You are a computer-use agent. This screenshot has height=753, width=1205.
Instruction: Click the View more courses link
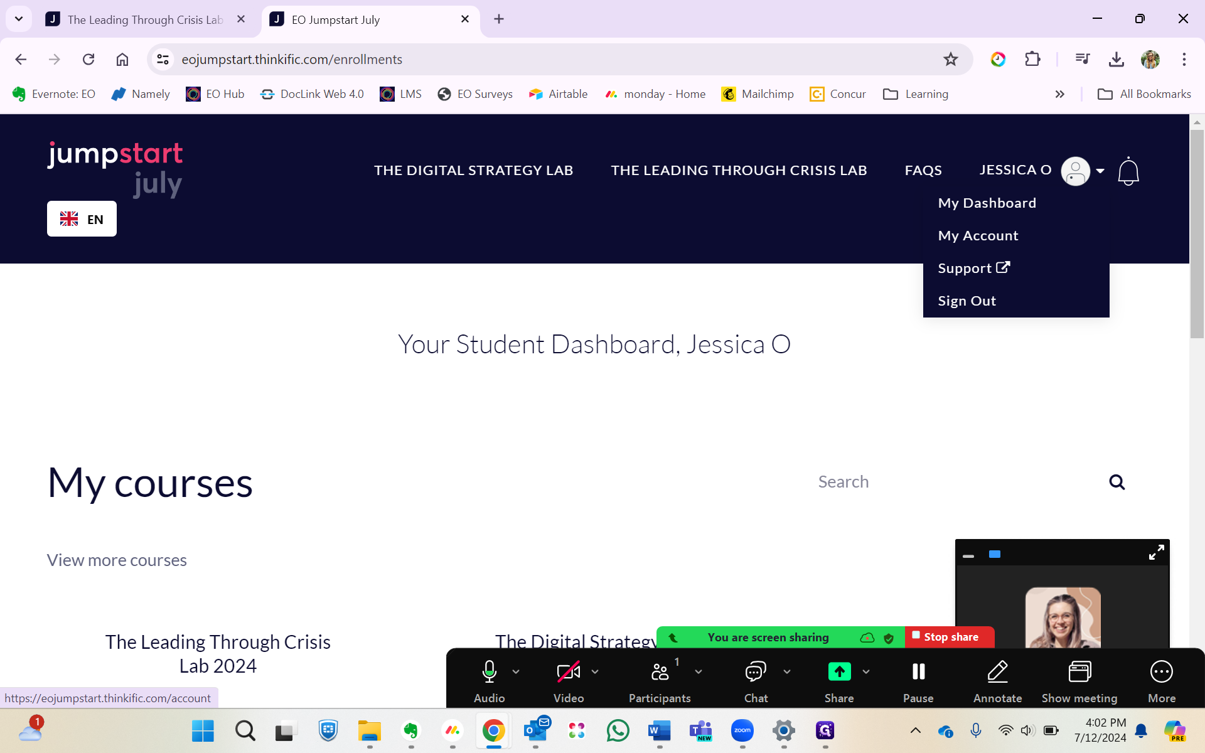pos(117,560)
